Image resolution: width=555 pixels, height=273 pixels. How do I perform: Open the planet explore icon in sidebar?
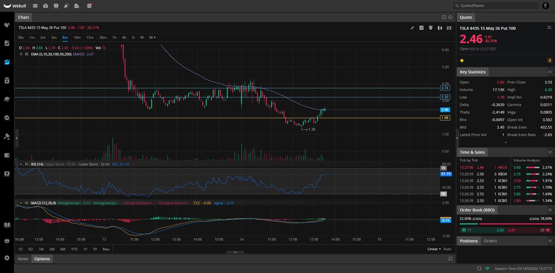coord(7,99)
